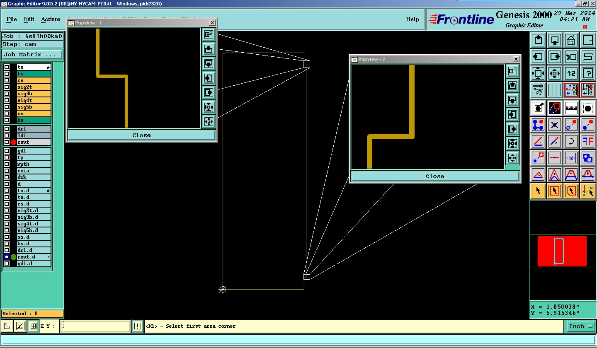Toggle the checkbox for layer ss.d

7,237
